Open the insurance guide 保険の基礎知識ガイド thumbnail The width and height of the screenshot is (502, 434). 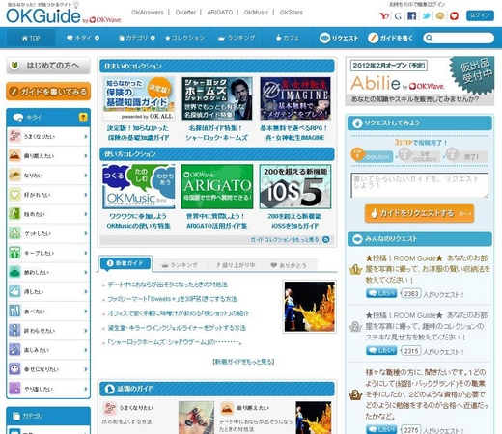click(139, 98)
